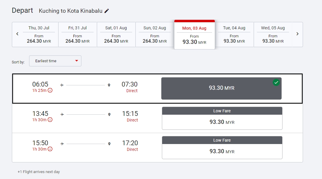Open the Earliest time sort dropdown
322x179 pixels.
click(55, 61)
